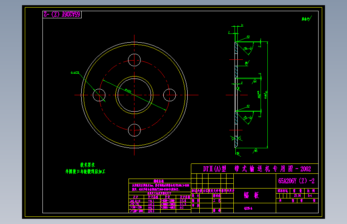This screenshot has width=347, height=224.
Task: Select drawing number '65A206Y (Z) -2' in title block
Action: click(296, 181)
